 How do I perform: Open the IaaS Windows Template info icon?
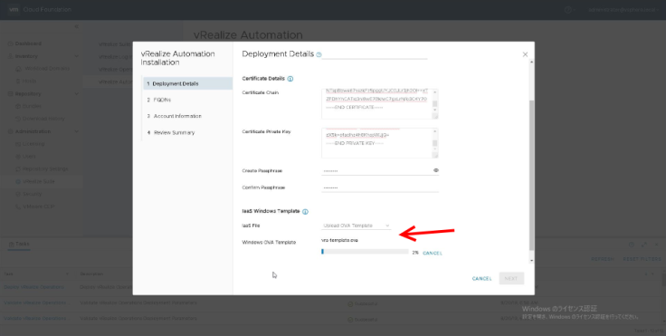pyautogui.click(x=305, y=211)
